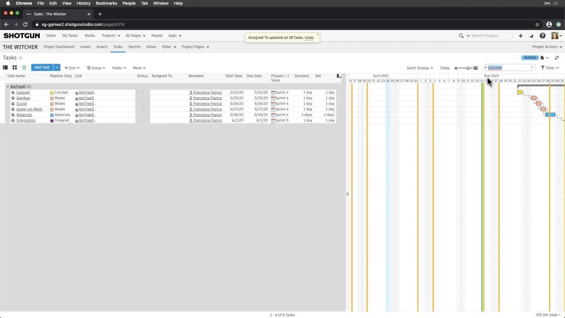Image resolution: width=565 pixels, height=318 pixels.
Task: Jump the gantt to Today
Action: point(444,68)
